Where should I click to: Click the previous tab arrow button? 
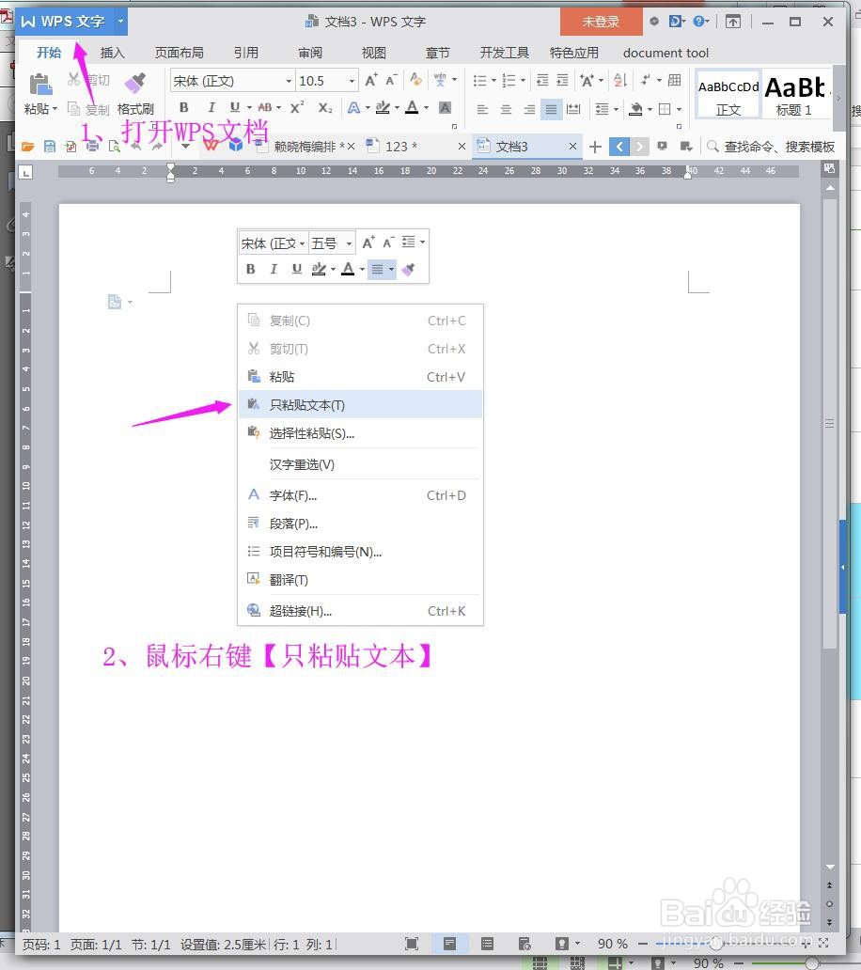619,147
